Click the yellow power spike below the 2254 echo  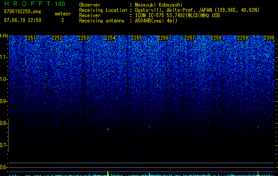click(108, 173)
